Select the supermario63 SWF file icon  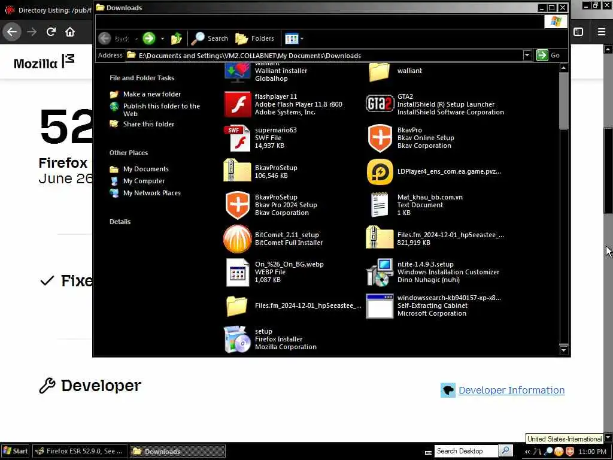237,138
